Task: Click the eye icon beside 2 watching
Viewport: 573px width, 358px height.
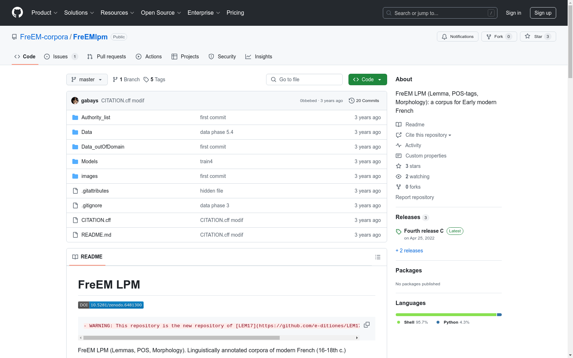Action: pos(399,176)
